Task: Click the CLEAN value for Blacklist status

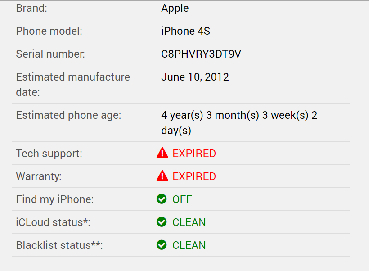Action: [x=189, y=245]
